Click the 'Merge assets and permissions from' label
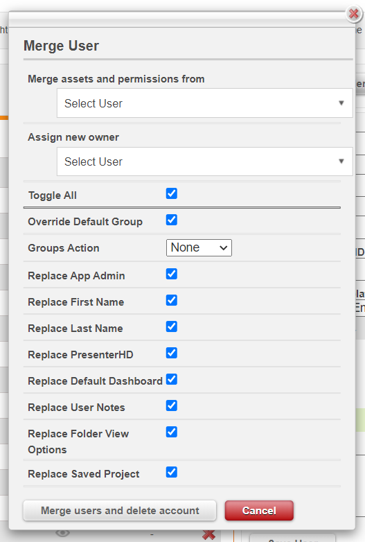 [116, 79]
